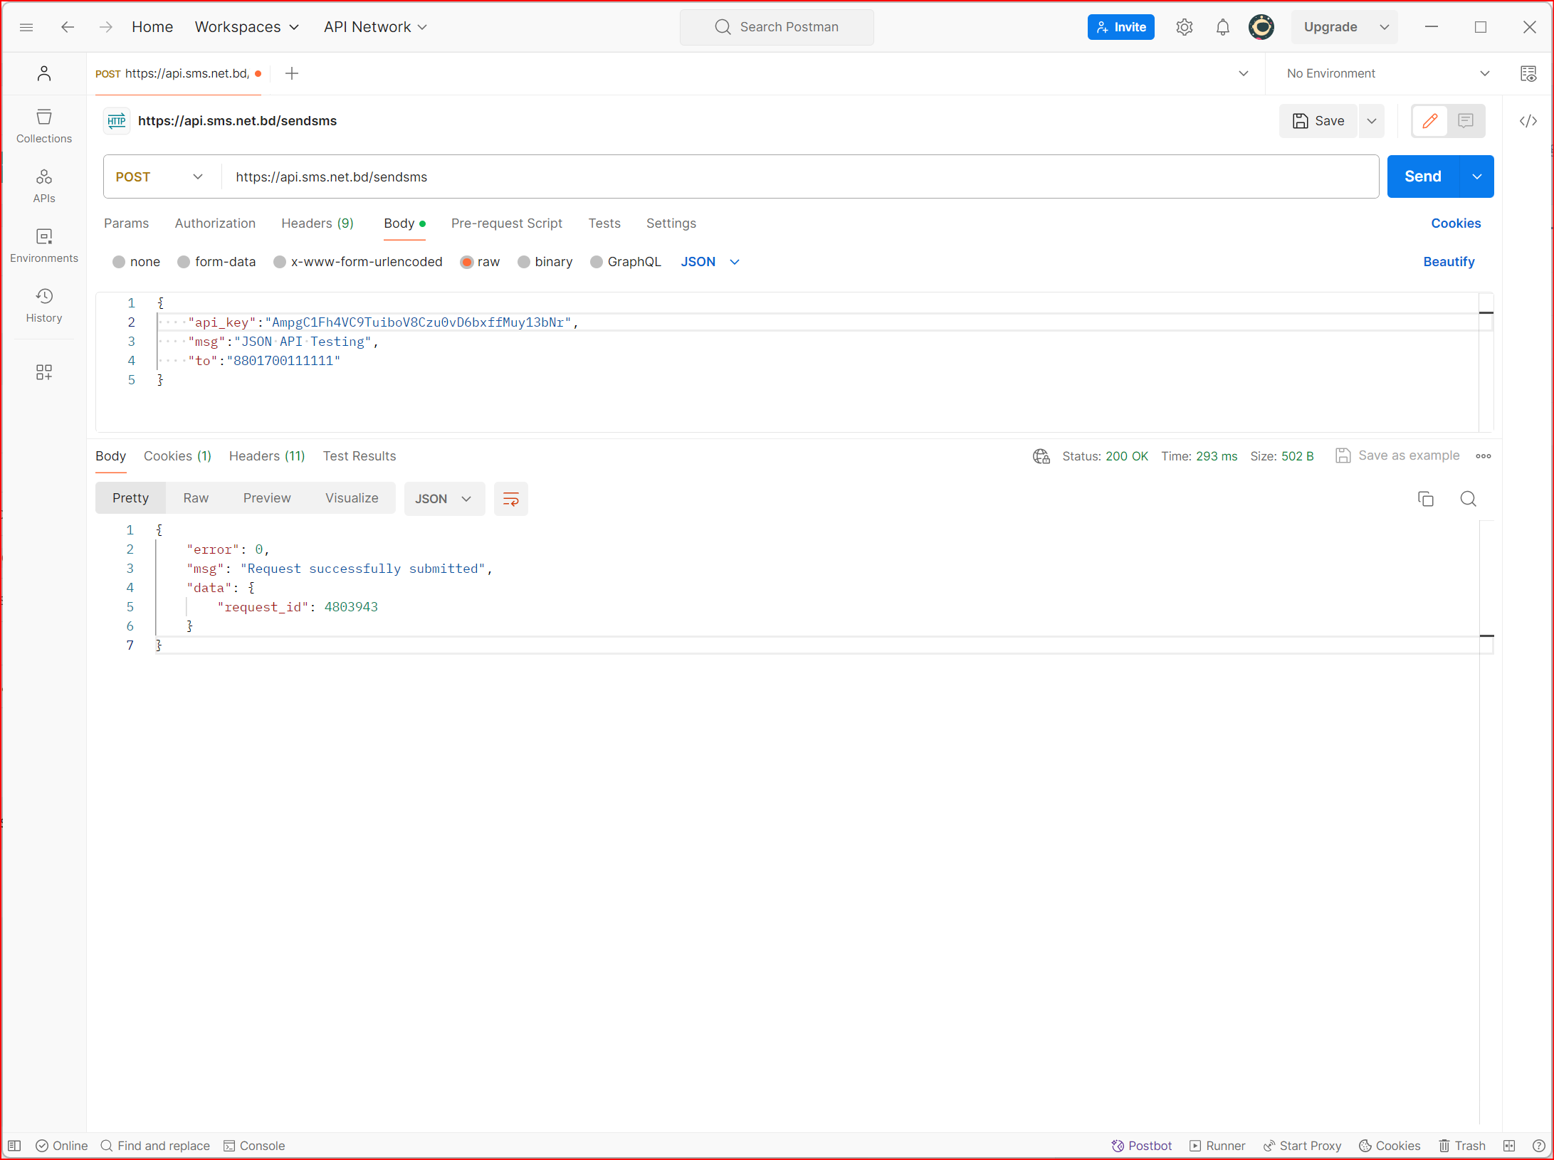Switch to the Authorization tab
This screenshot has width=1554, height=1160.
215,223
